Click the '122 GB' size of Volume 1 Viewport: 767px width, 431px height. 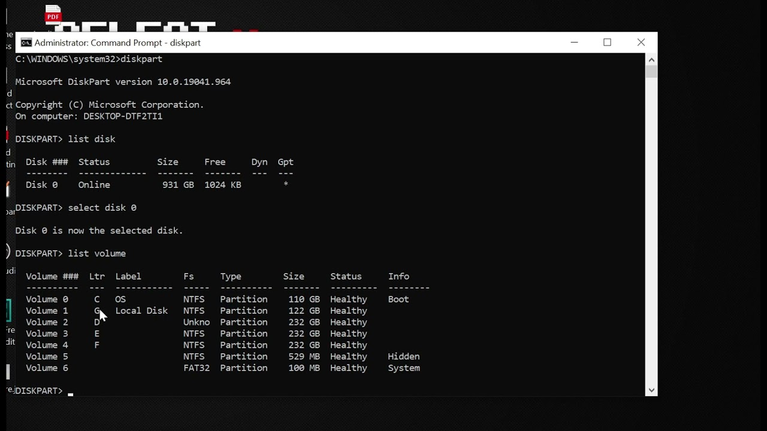304,311
